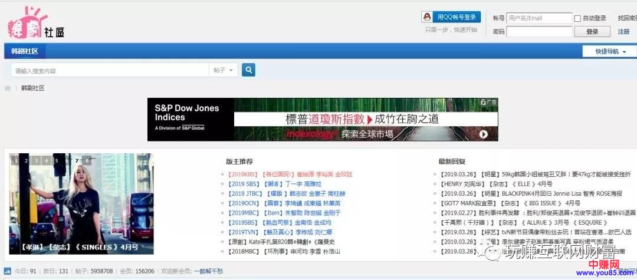Expand the 快捷导航 dropdown menu
Screen dimensions: 637x280
[x=609, y=51]
